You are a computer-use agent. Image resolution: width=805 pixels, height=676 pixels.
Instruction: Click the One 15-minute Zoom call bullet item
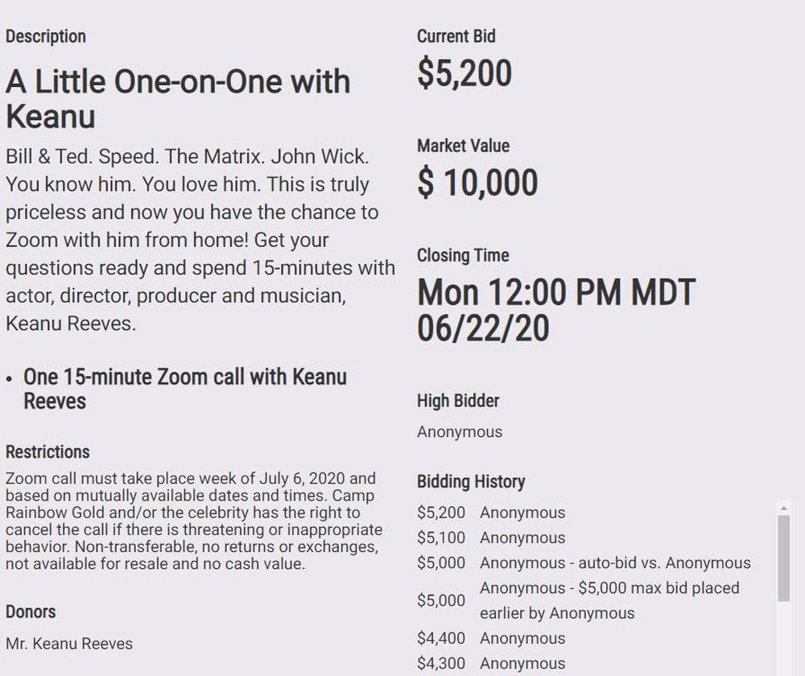pyautogui.click(x=184, y=389)
